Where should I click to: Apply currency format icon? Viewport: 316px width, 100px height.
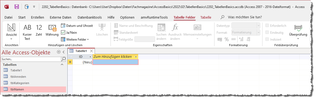click(x=220, y=39)
